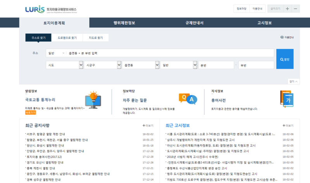Select 주소로 찾기 tab
310x183 pixels.
[38, 37]
